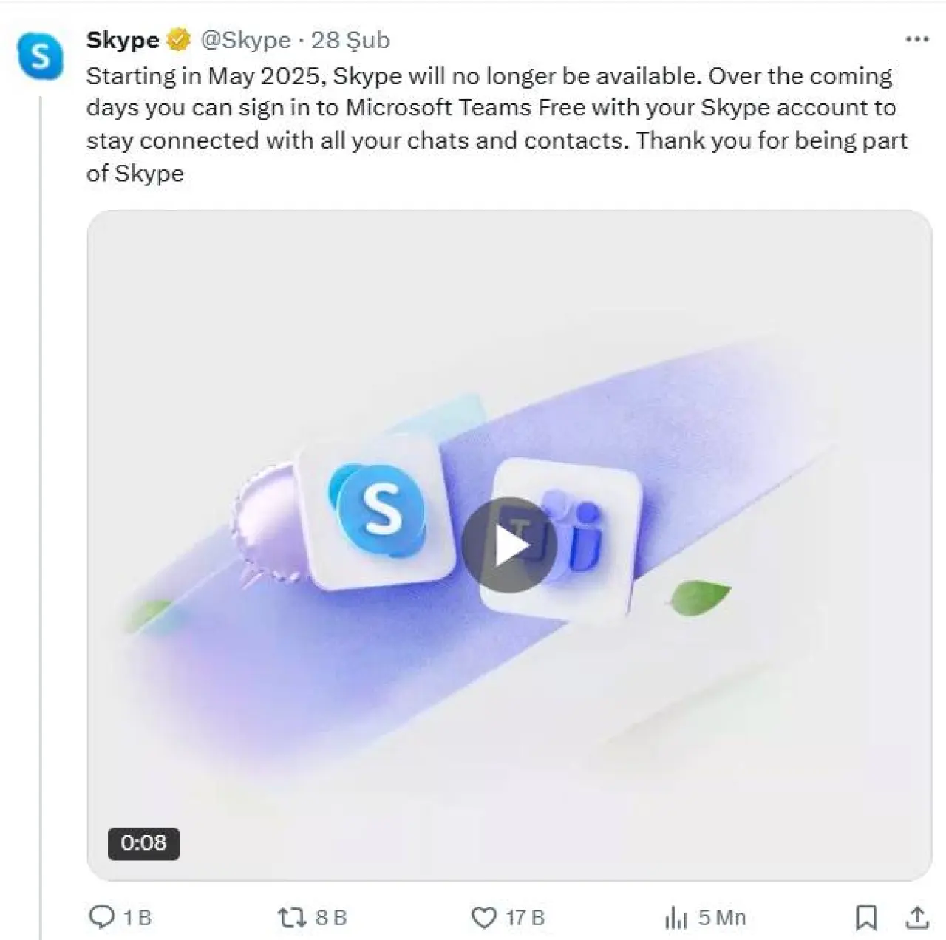Click the retweet arrows icon
The image size is (946, 940).
pyautogui.click(x=290, y=917)
